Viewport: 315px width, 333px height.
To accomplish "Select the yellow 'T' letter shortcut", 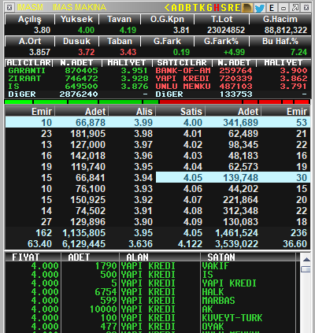I will (195, 8).
